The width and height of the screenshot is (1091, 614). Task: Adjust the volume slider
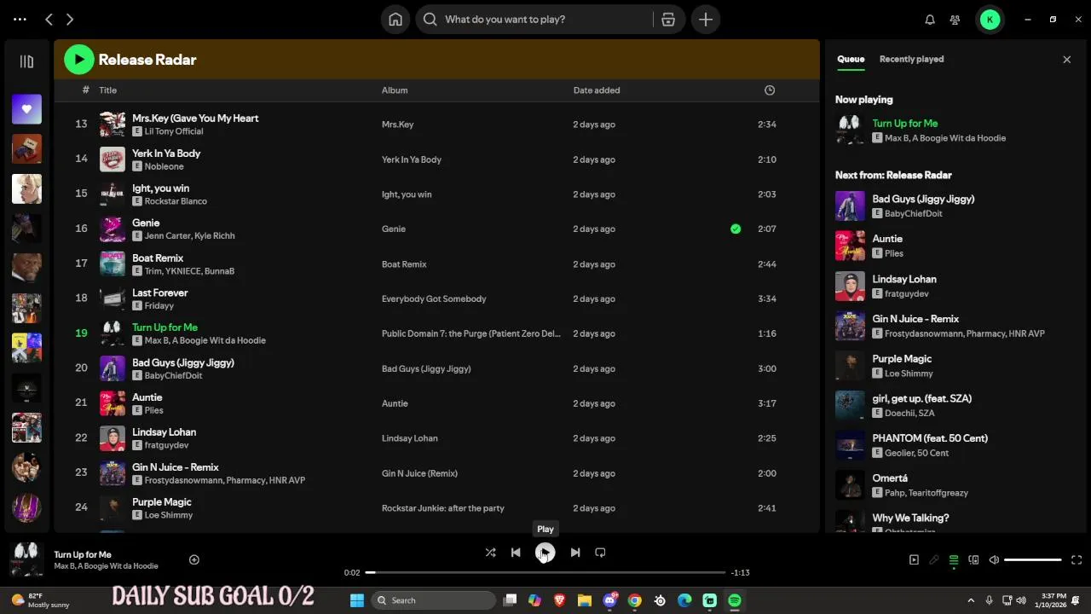click(x=1033, y=560)
